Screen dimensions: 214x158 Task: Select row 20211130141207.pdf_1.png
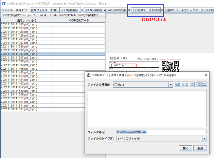[x=53, y=39]
